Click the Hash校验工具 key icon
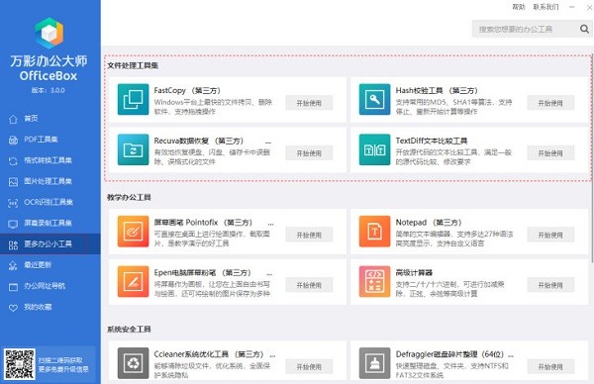The image size is (594, 384). pos(374,99)
